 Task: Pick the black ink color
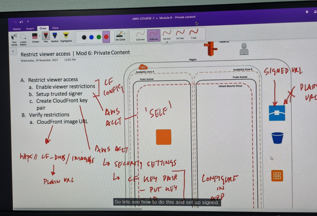[84, 37]
